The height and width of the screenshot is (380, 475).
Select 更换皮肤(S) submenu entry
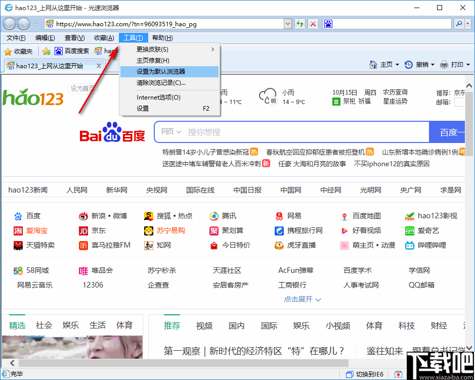[169, 50]
